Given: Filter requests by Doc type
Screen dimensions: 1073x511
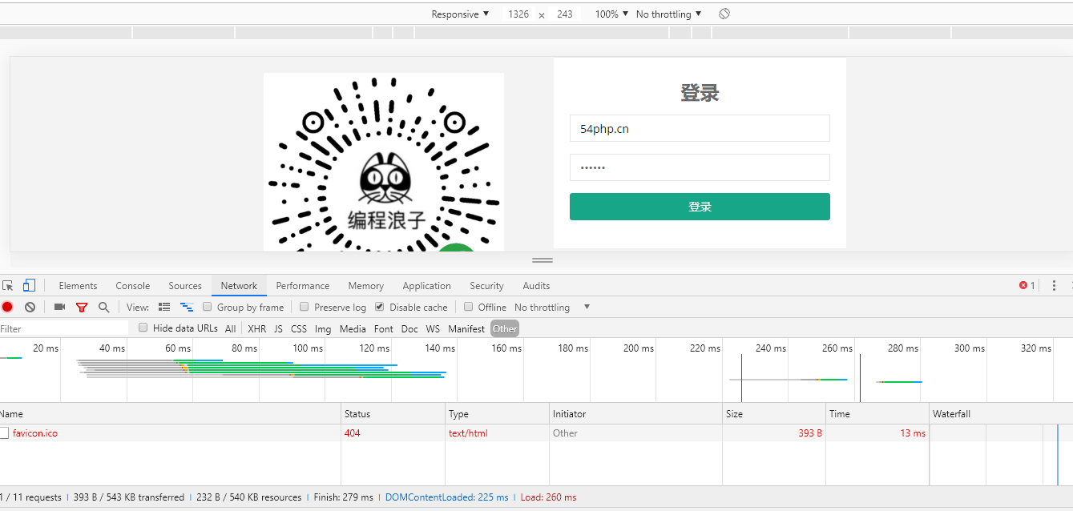Looking at the screenshot, I should (x=409, y=328).
